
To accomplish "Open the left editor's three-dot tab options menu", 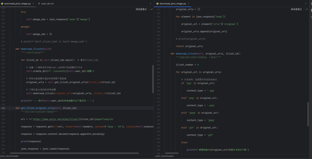I will tap(151, 3).
